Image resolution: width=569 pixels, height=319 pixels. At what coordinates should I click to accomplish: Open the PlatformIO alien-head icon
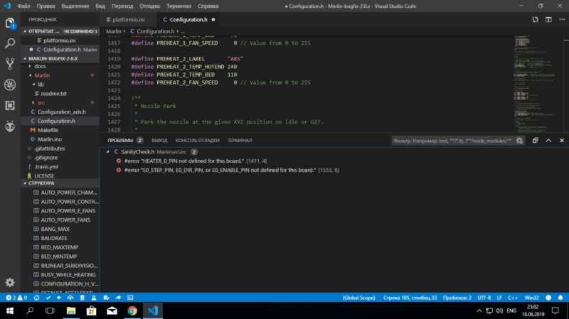click(10, 126)
